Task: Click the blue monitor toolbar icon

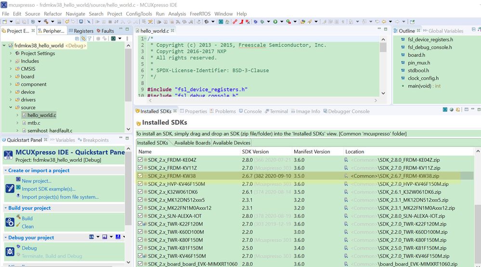Action: 81,22
